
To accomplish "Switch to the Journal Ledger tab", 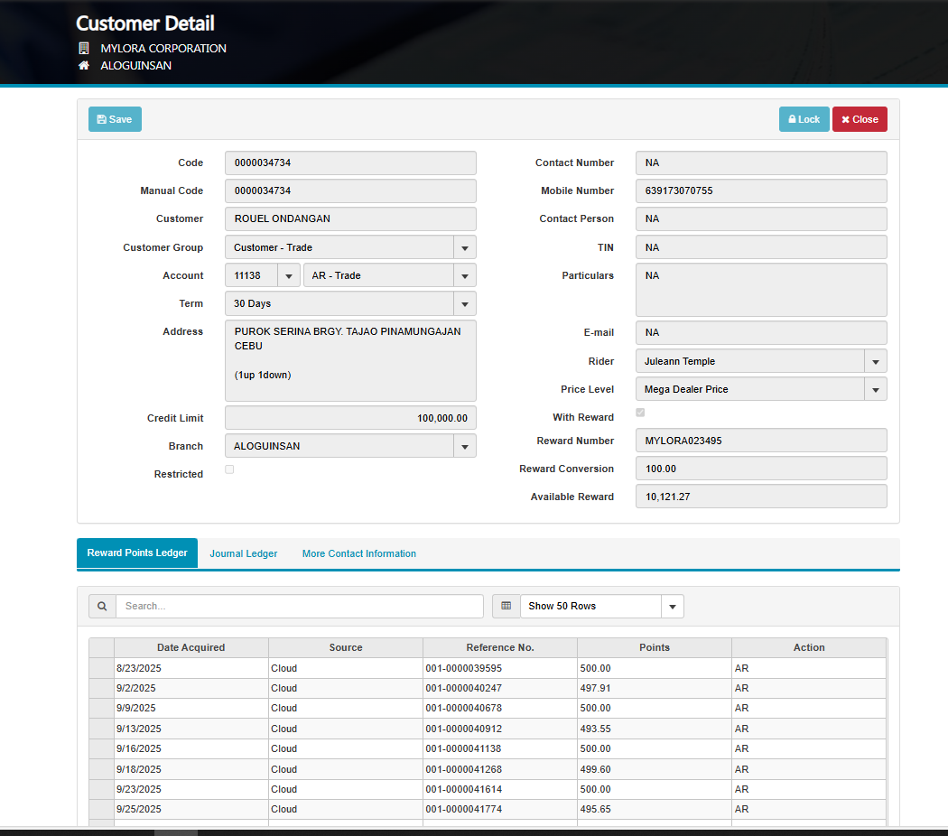I will coord(243,553).
